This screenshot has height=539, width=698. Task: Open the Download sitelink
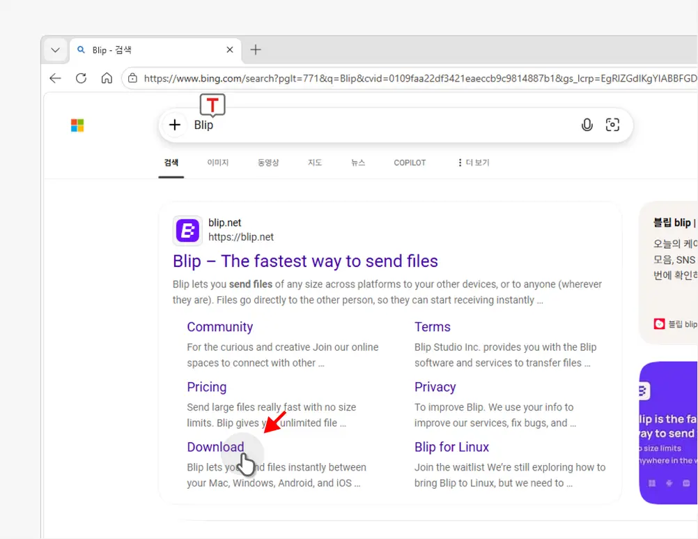point(215,447)
